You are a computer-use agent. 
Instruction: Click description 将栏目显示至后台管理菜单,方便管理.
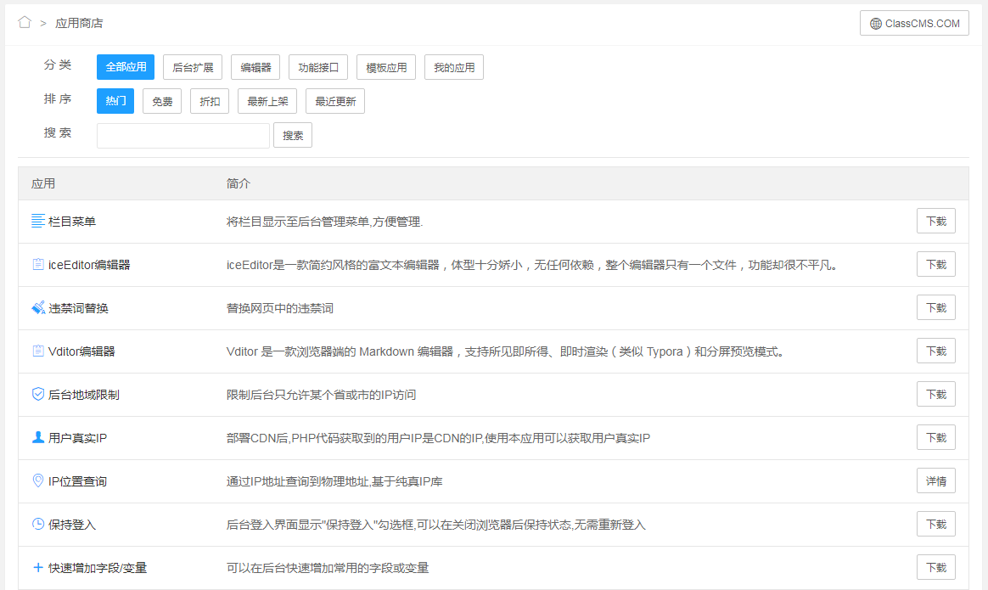click(x=324, y=222)
